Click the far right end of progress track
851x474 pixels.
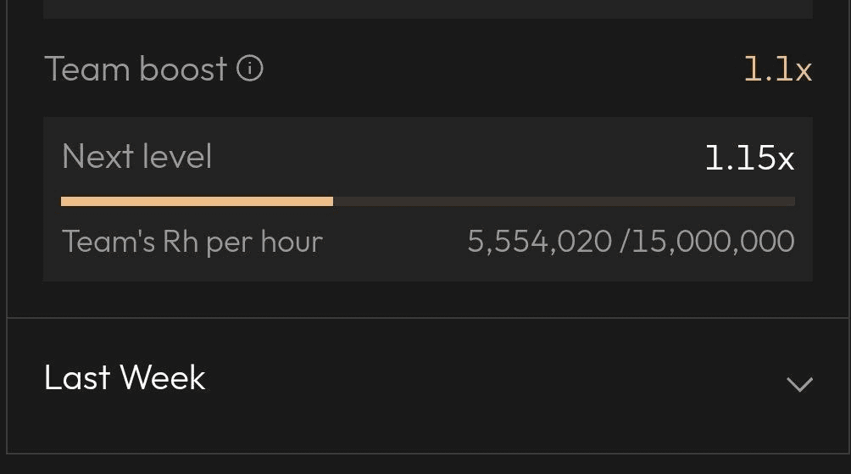(x=793, y=202)
